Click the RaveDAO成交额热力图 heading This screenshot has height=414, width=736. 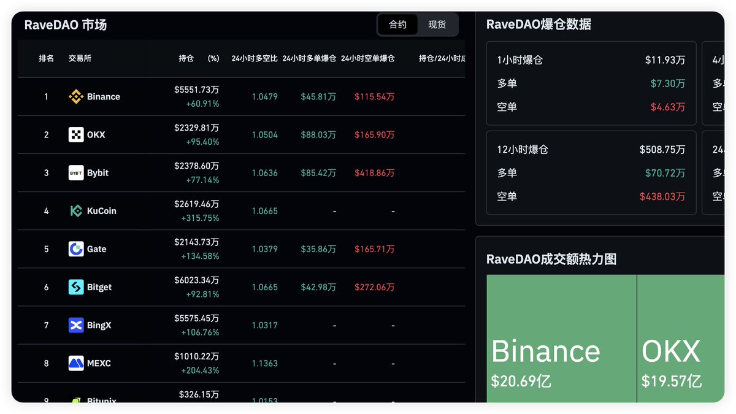click(x=551, y=259)
